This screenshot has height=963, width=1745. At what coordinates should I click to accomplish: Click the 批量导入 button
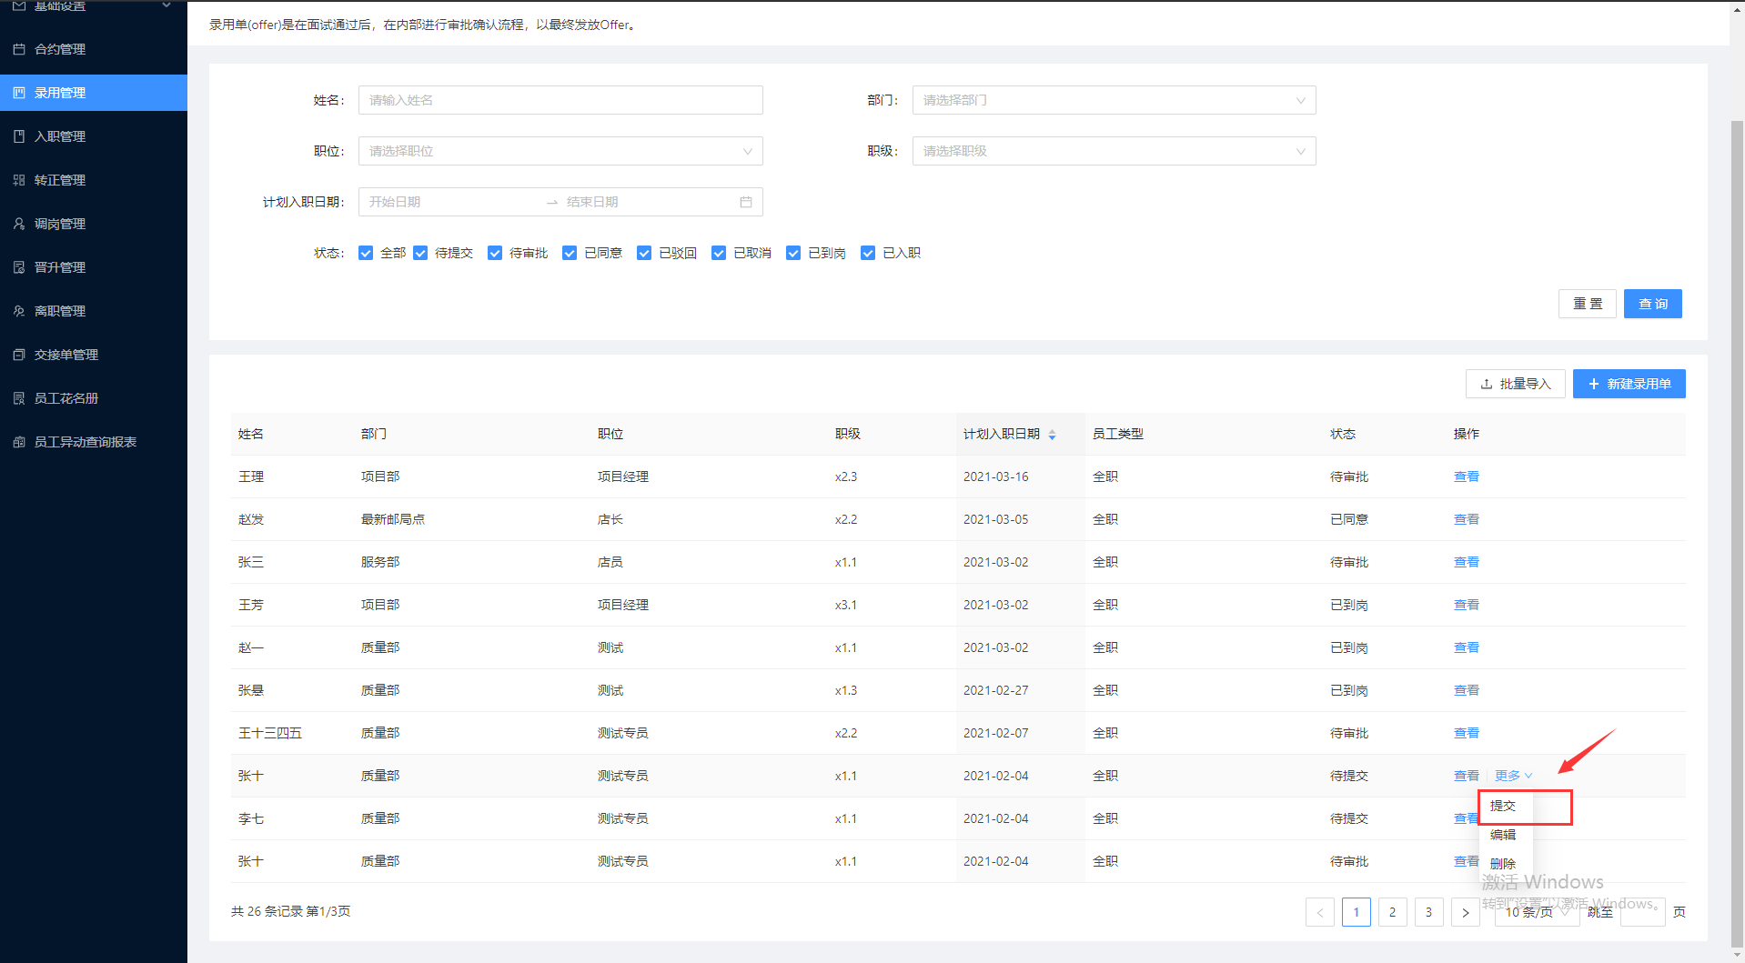pos(1516,384)
